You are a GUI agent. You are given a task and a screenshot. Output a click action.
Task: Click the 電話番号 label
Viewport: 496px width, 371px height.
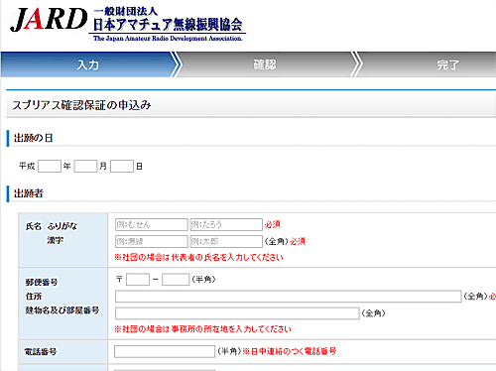(41, 351)
